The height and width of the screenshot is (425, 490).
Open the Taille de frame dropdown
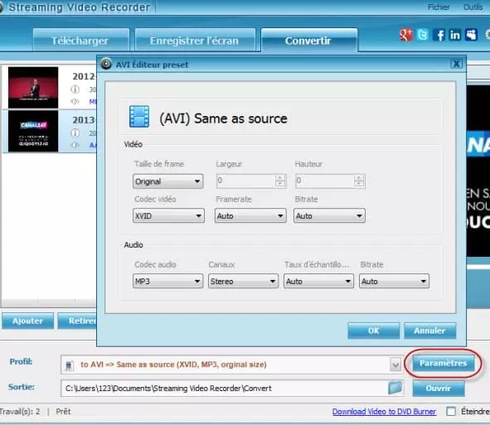[167, 181]
